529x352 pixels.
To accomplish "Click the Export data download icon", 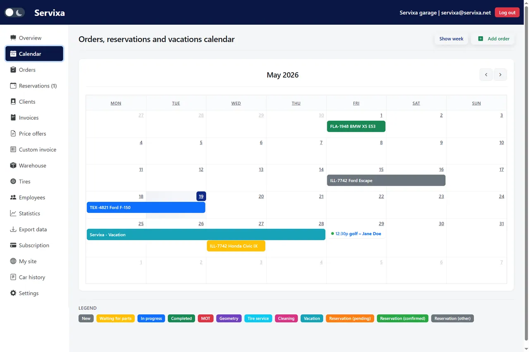I will 13,229.
